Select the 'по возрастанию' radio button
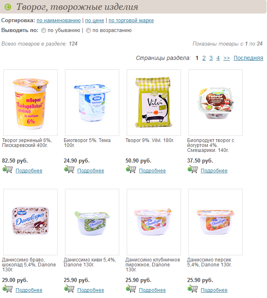The height and width of the screenshot is (298, 267). coord(88,30)
